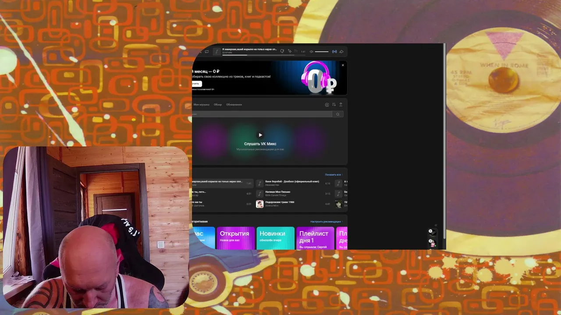Open the Новинки playlist card

point(276,238)
